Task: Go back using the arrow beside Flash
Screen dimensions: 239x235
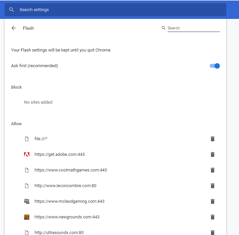Action: pyautogui.click(x=14, y=28)
